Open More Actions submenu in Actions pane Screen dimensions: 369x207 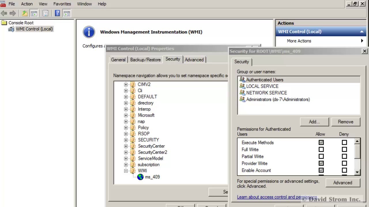(x=321, y=41)
